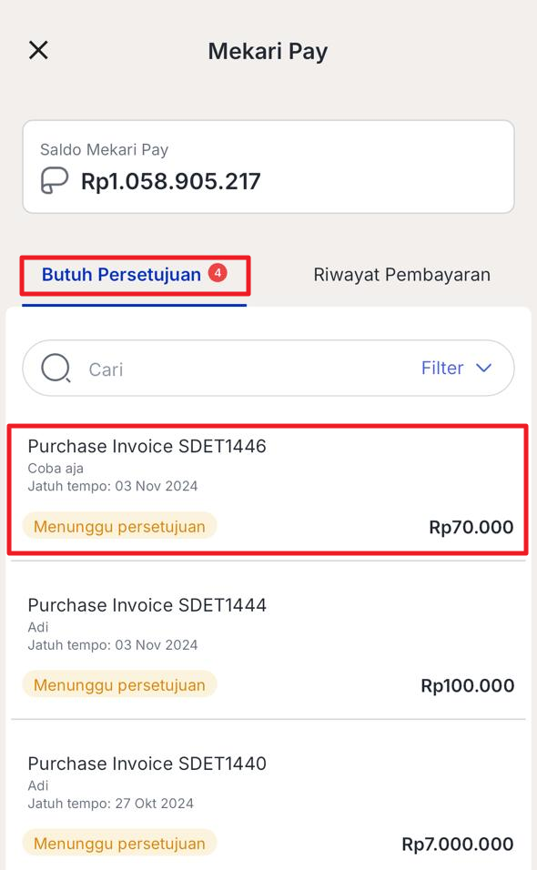Image resolution: width=537 pixels, height=870 pixels.
Task: Open Purchase Invoice SDET1446
Action: [x=268, y=490]
